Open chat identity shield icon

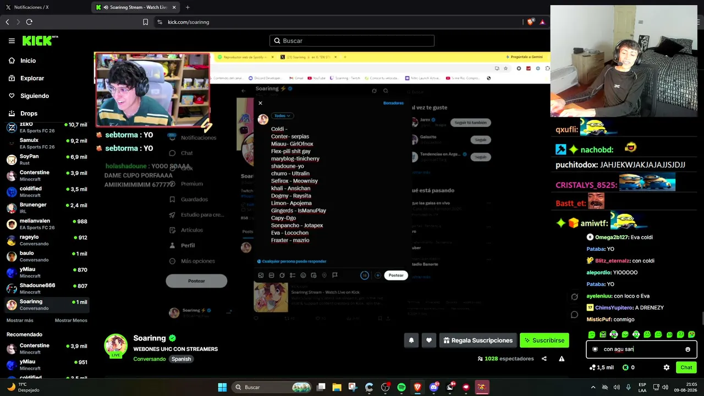(x=595, y=349)
